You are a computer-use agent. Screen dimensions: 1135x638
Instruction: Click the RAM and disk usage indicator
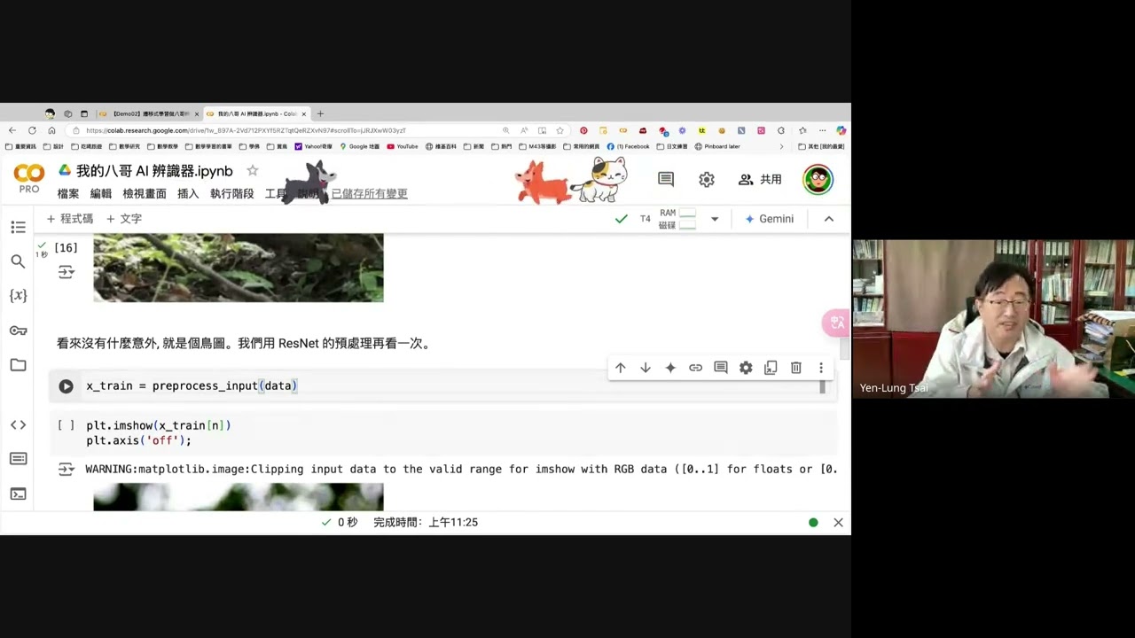(x=677, y=219)
